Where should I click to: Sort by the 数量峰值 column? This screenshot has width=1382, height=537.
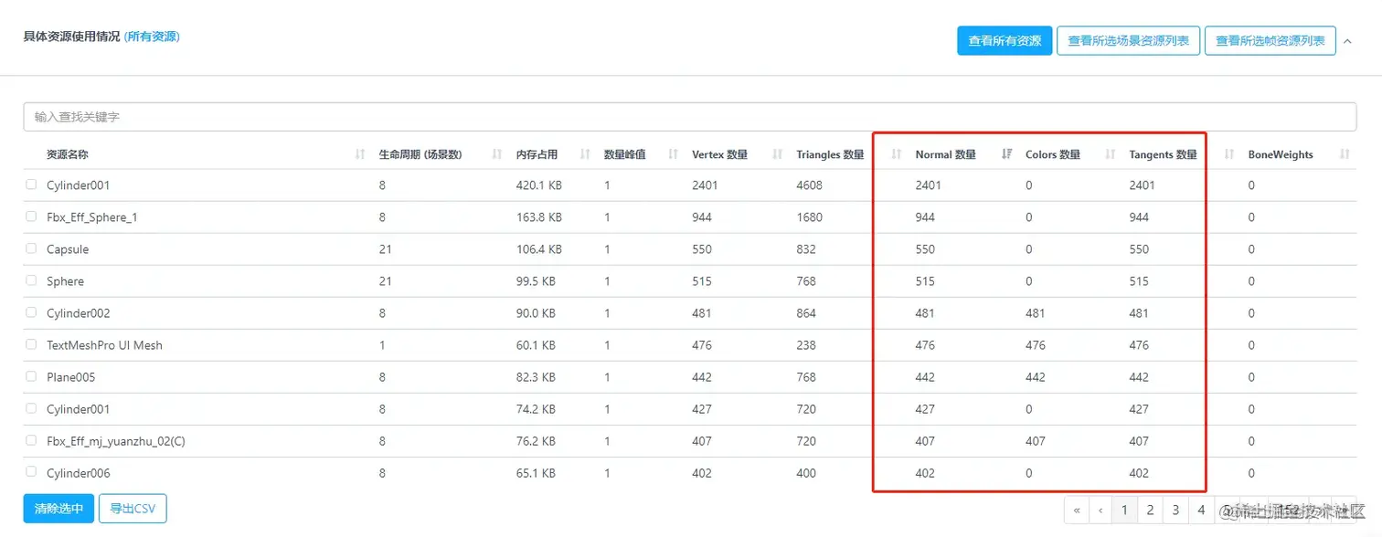click(x=673, y=154)
